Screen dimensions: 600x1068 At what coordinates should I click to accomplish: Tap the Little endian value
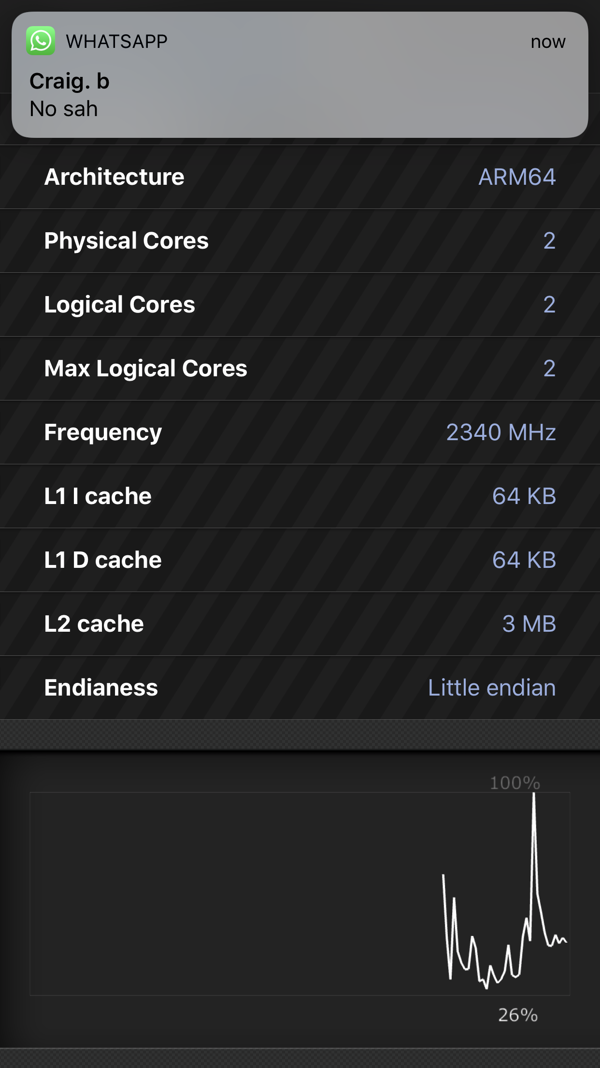[492, 688]
